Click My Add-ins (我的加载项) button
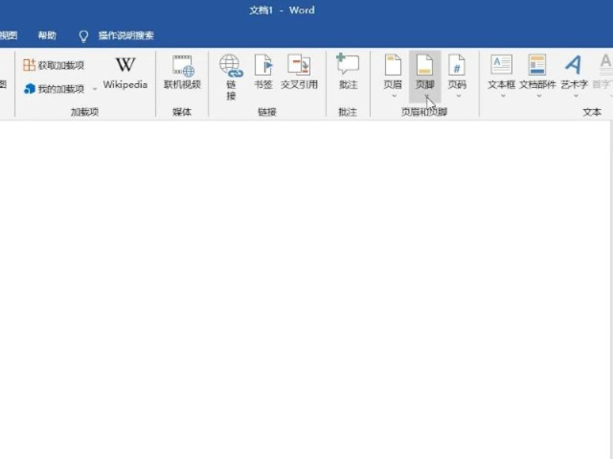The image size is (613, 459). [x=54, y=89]
